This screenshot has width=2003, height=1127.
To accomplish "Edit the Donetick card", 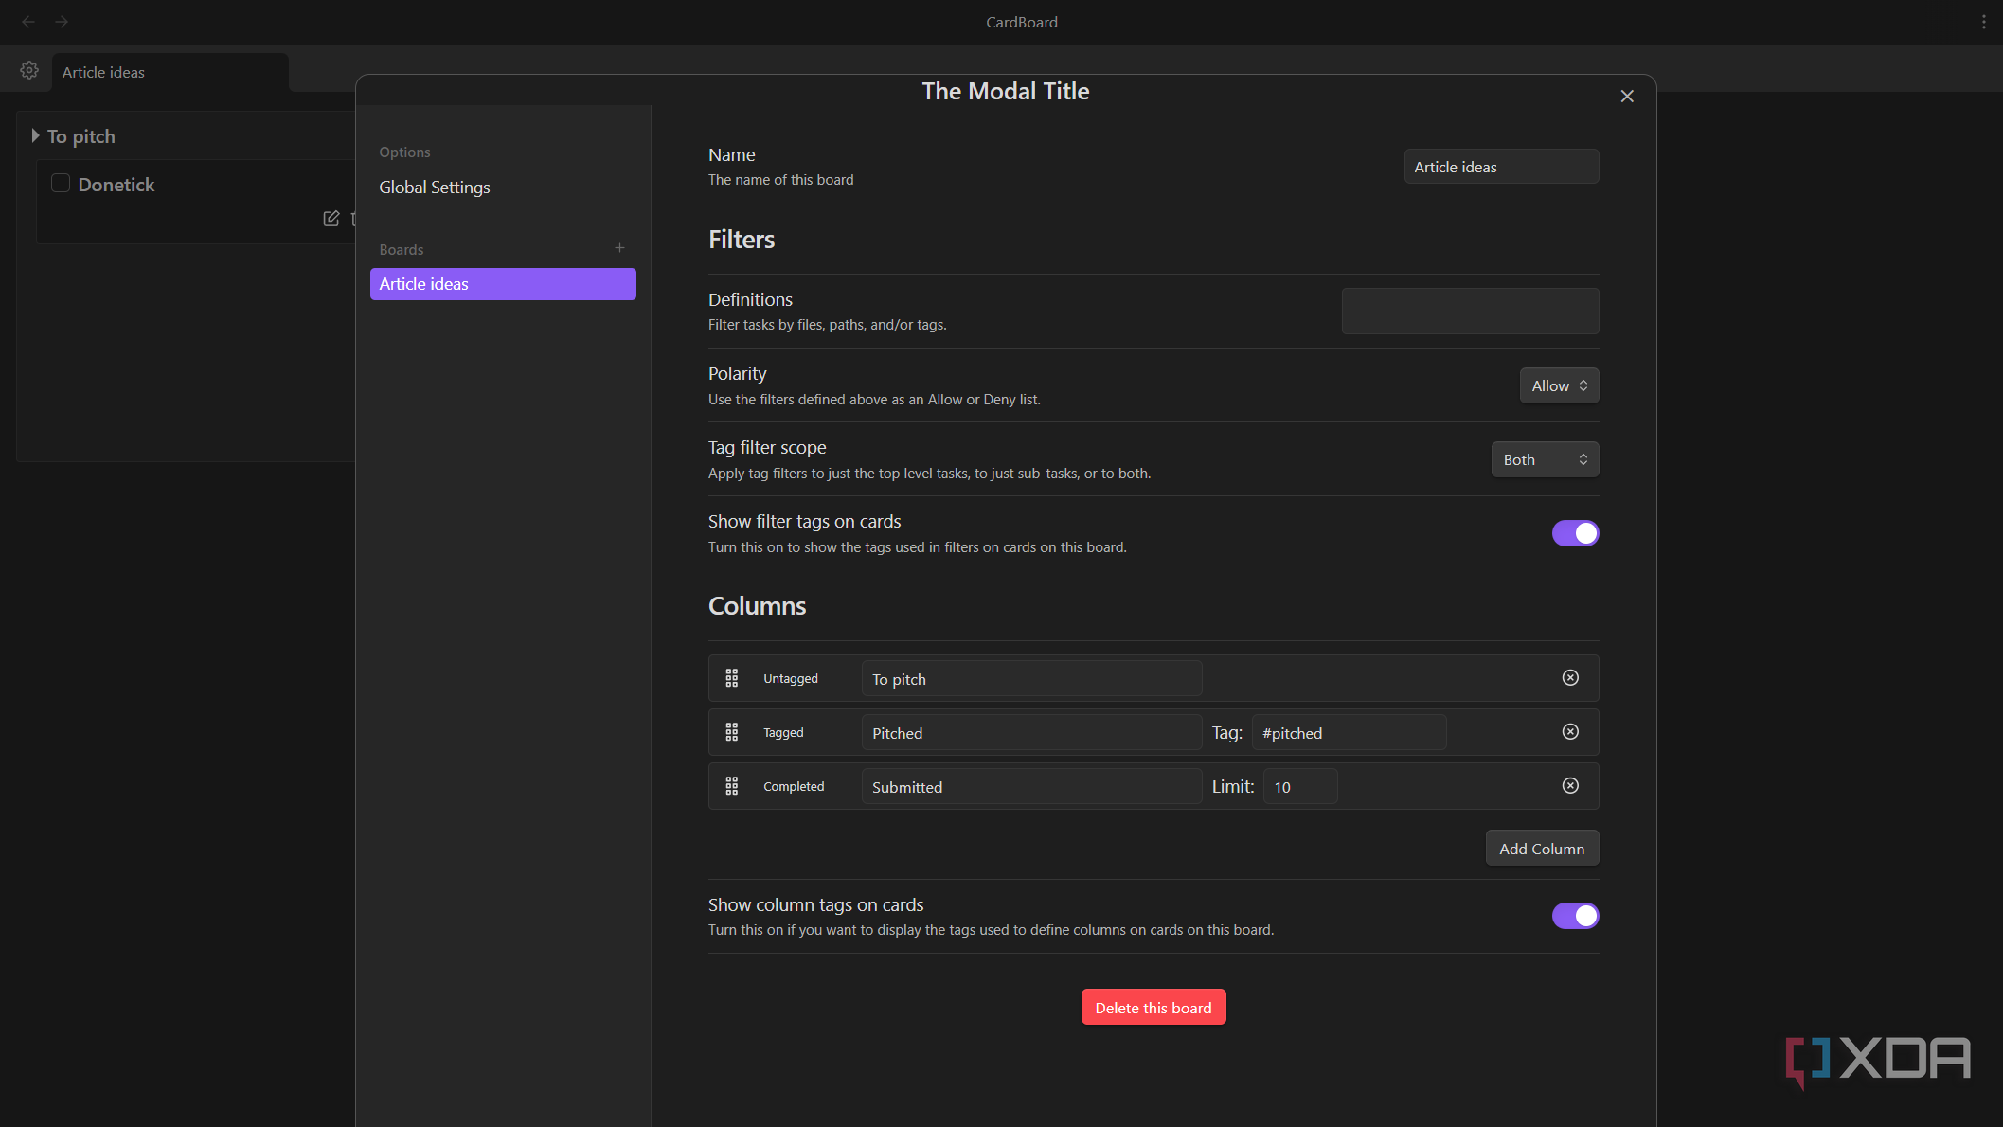I will tap(331, 219).
